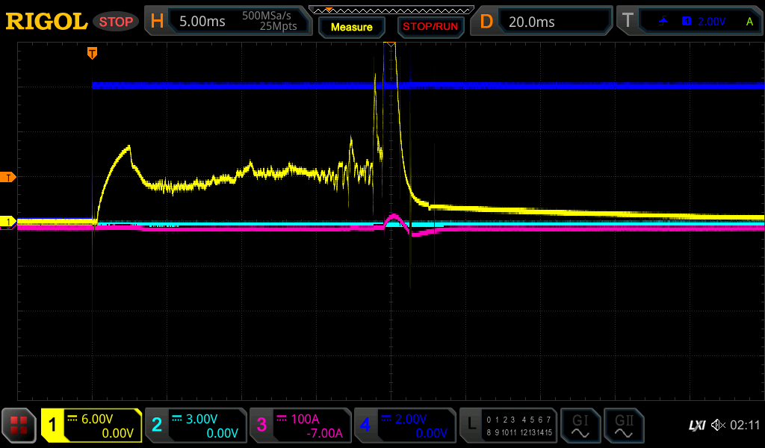Click the RIGOL logo
The height and width of the screenshot is (448, 765).
tap(46, 22)
